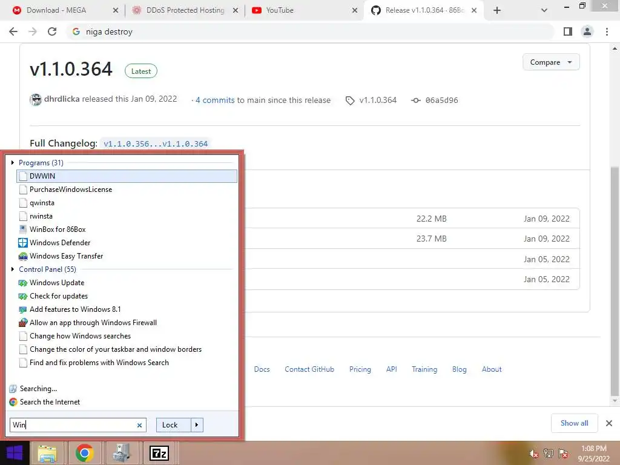Open Contact GitHub footer link
Viewport: 620px width, 465px height.
click(309, 369)
